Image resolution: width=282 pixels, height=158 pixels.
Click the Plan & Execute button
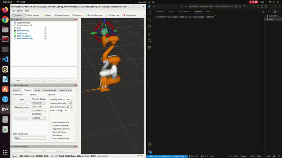pos(22,107)
